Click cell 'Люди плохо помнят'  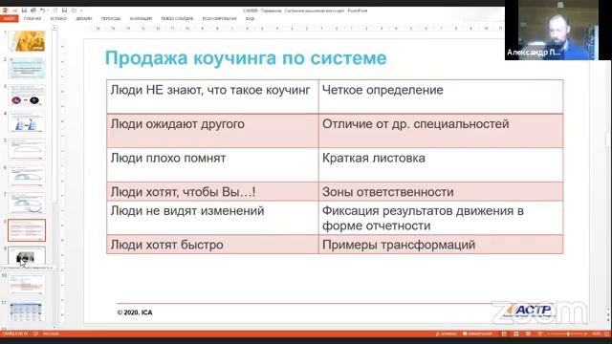212,164
